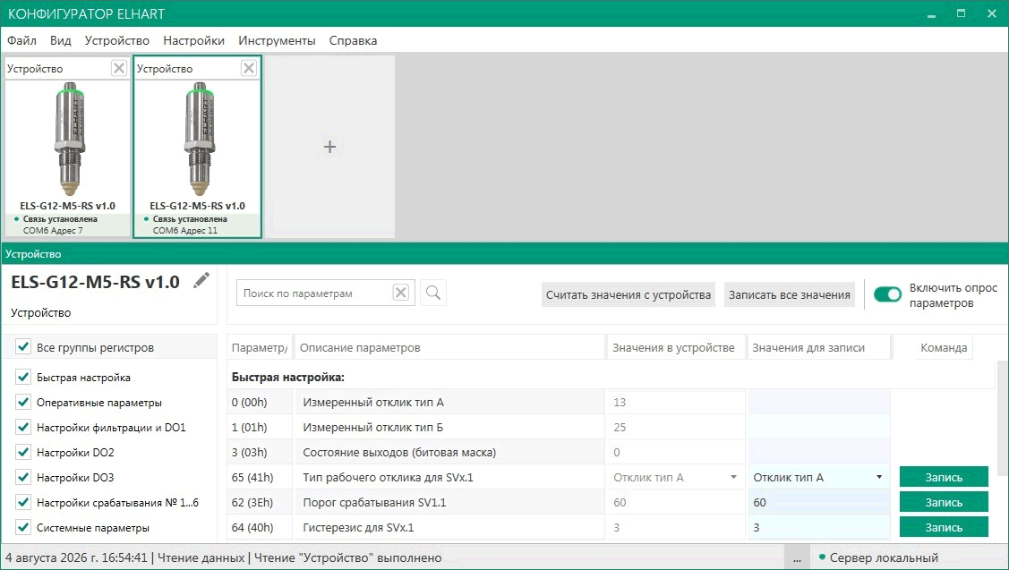The height and width of the screenshot is (570, 1009).
Task: Click Описание параметров column header
Action: [x=449, y=347]
